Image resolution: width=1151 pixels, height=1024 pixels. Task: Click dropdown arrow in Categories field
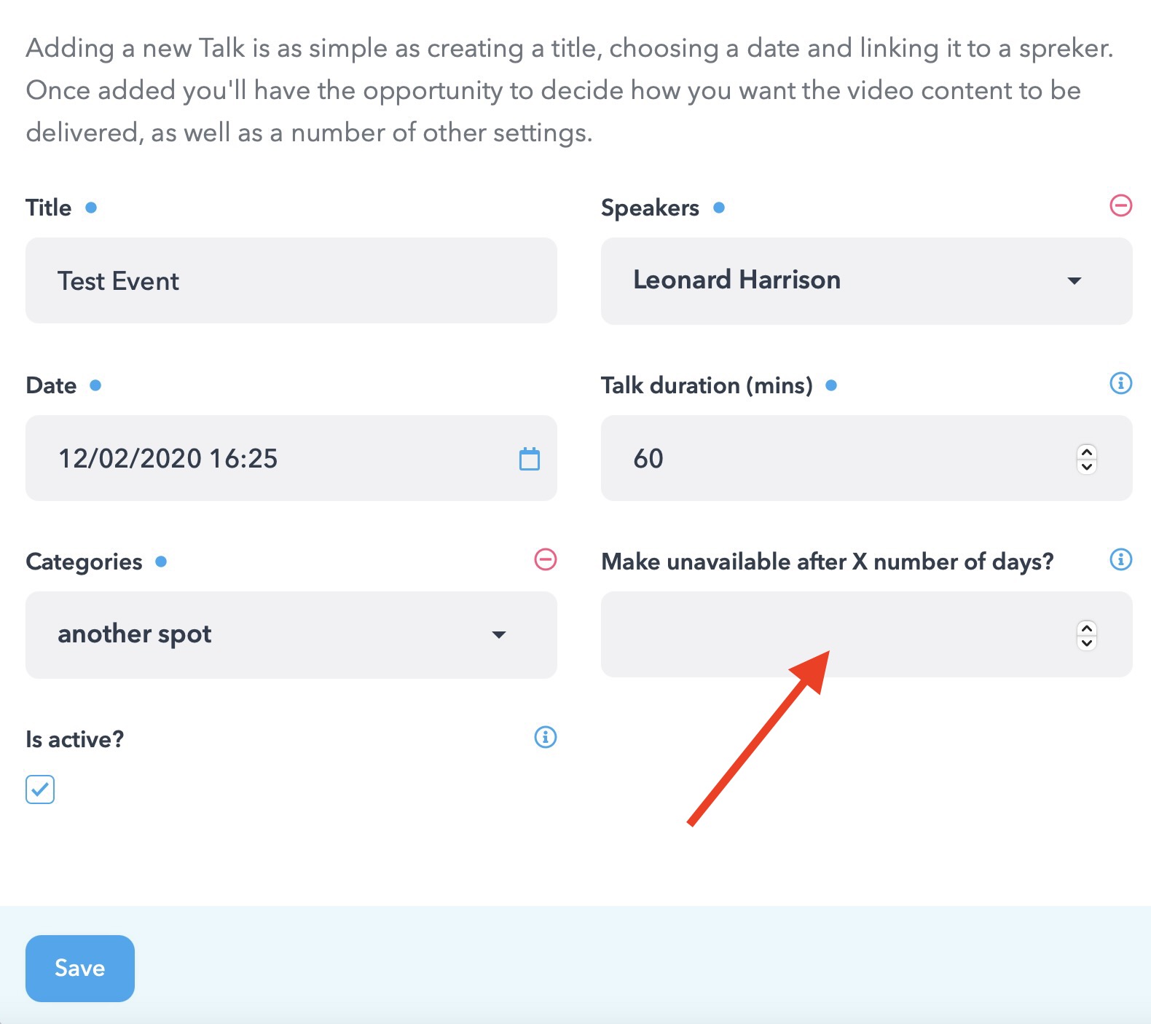[499, 635]
